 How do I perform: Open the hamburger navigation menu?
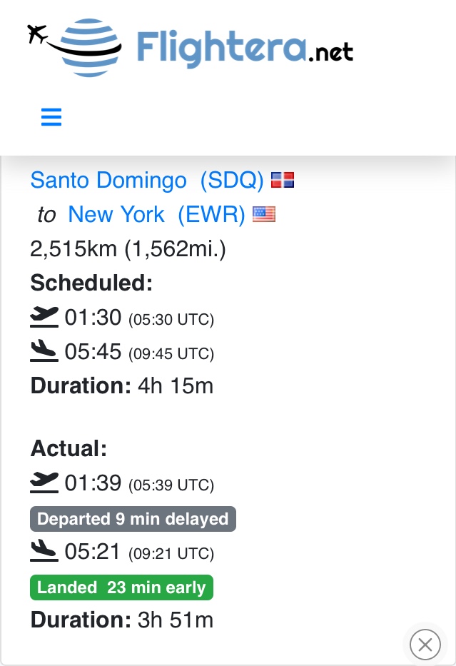(51, 117)
